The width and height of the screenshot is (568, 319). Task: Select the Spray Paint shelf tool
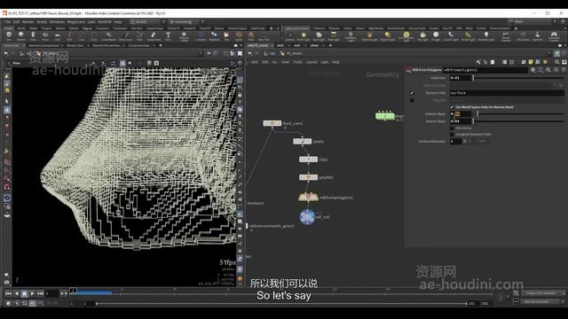[154, 35]
